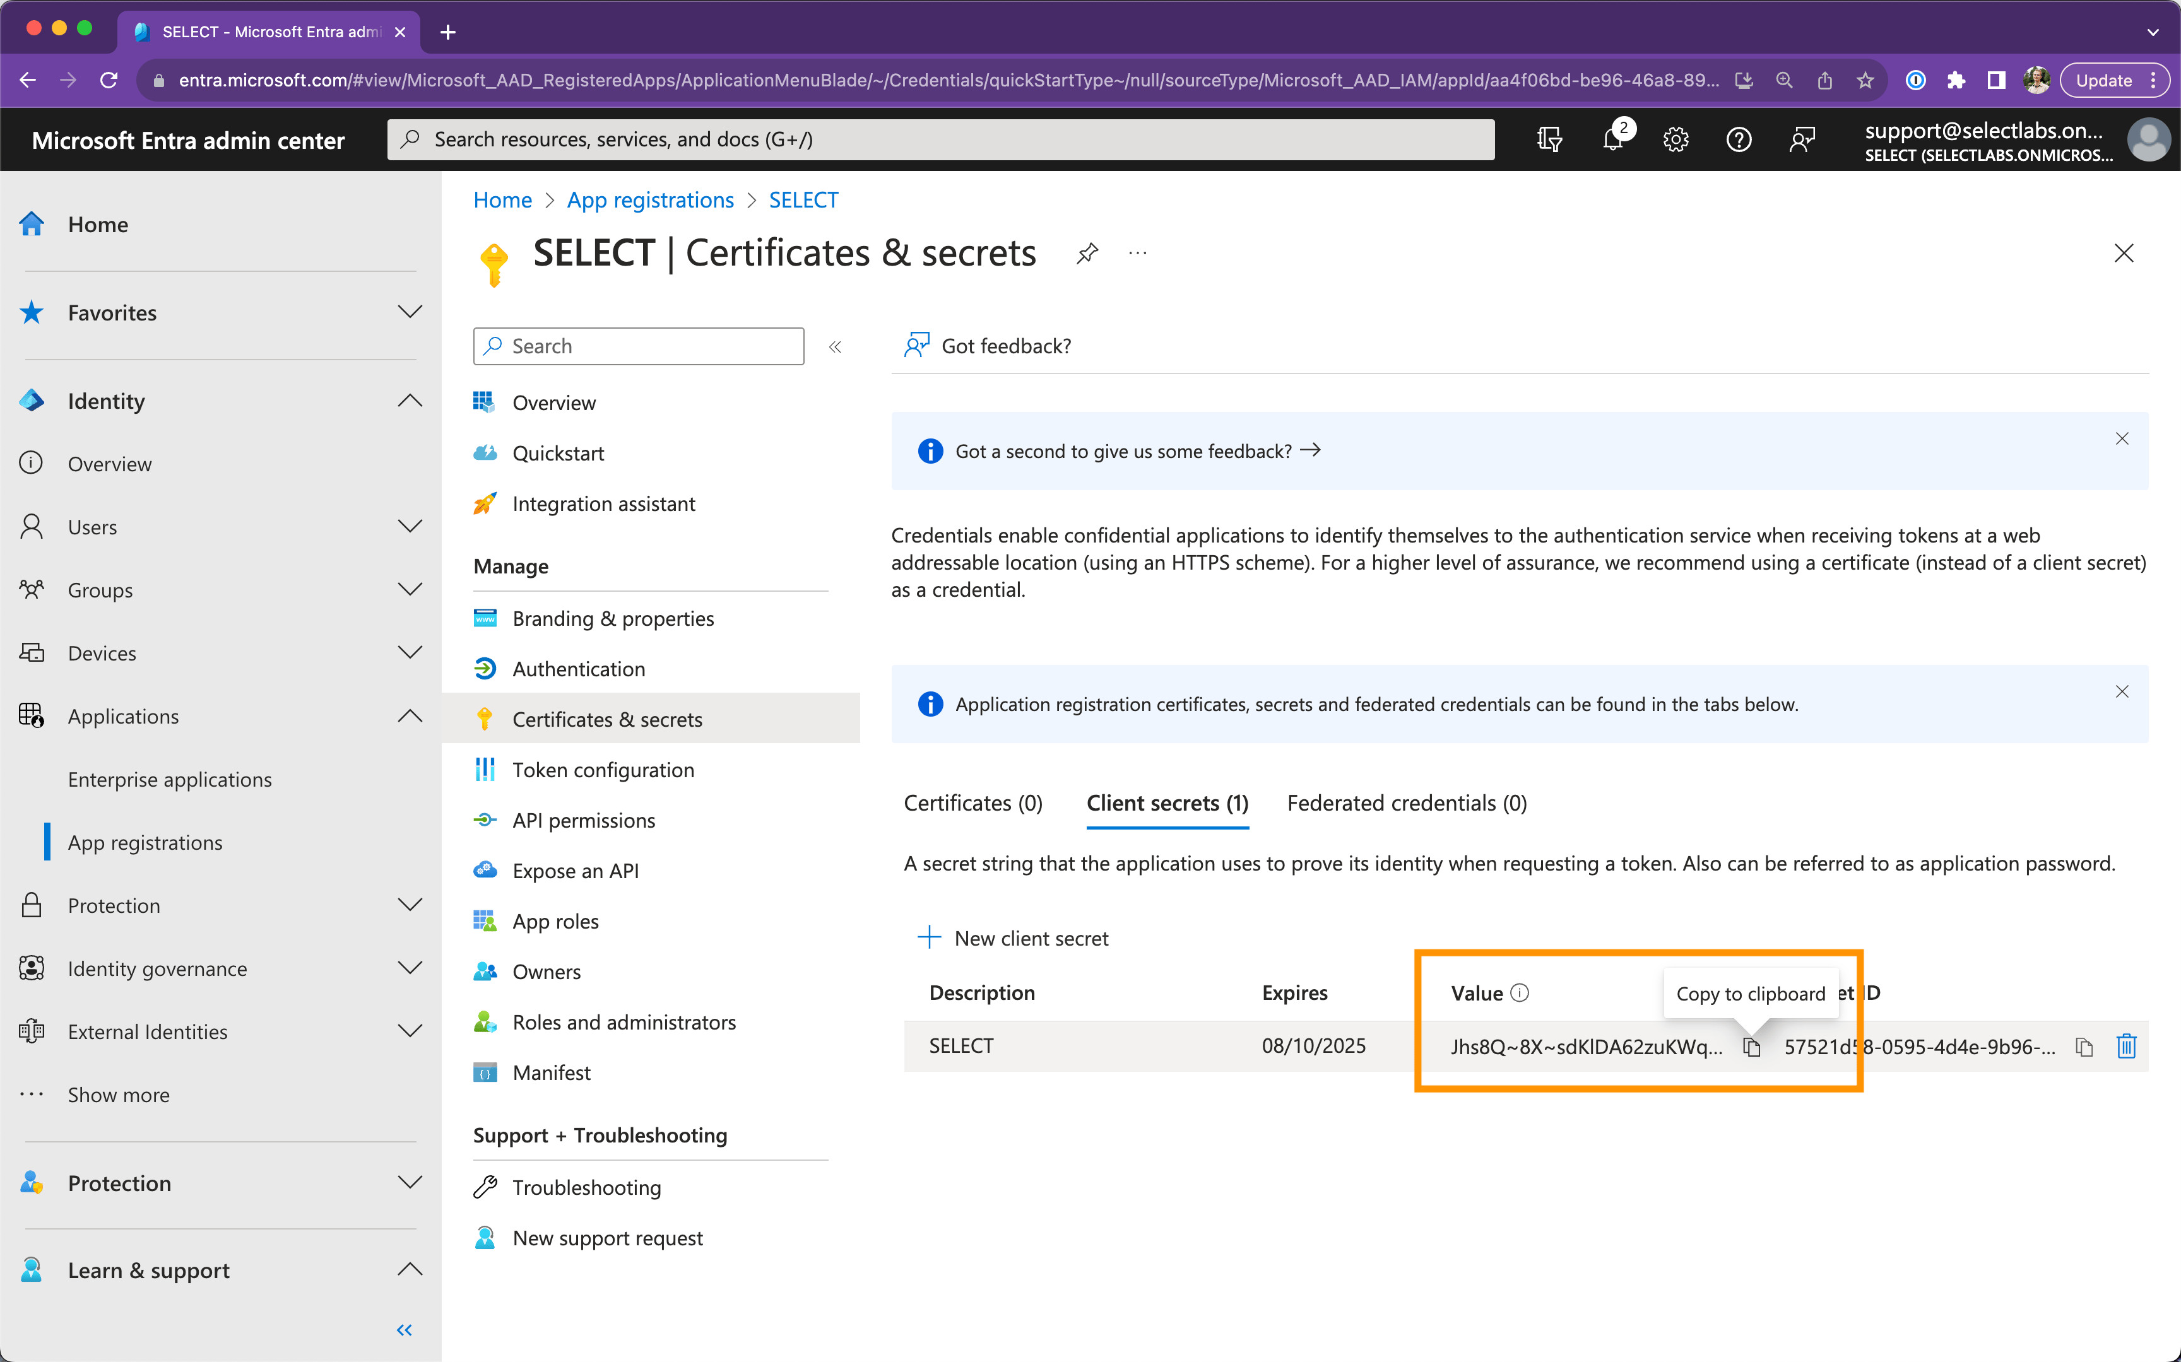Screen dimensions: 2181x1362
Task: Click the New client secret button
Action: (x=1017, y=937)
